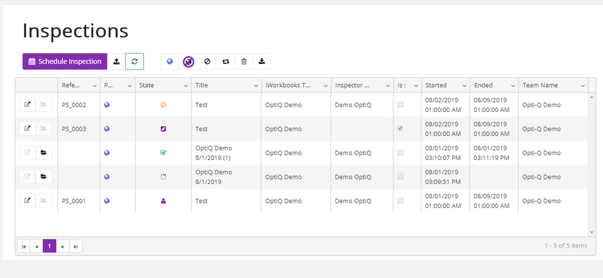
Task: Refresh the inspections grid
Action: 135,61
